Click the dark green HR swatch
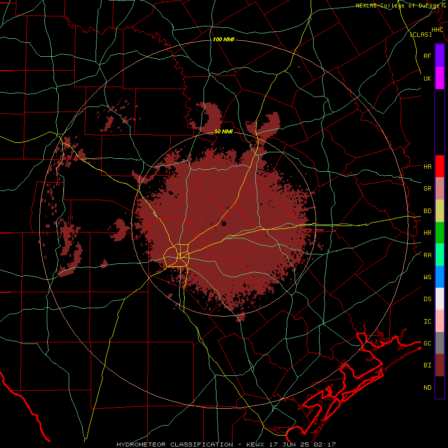Screen dimensions: 448x448 440,232
